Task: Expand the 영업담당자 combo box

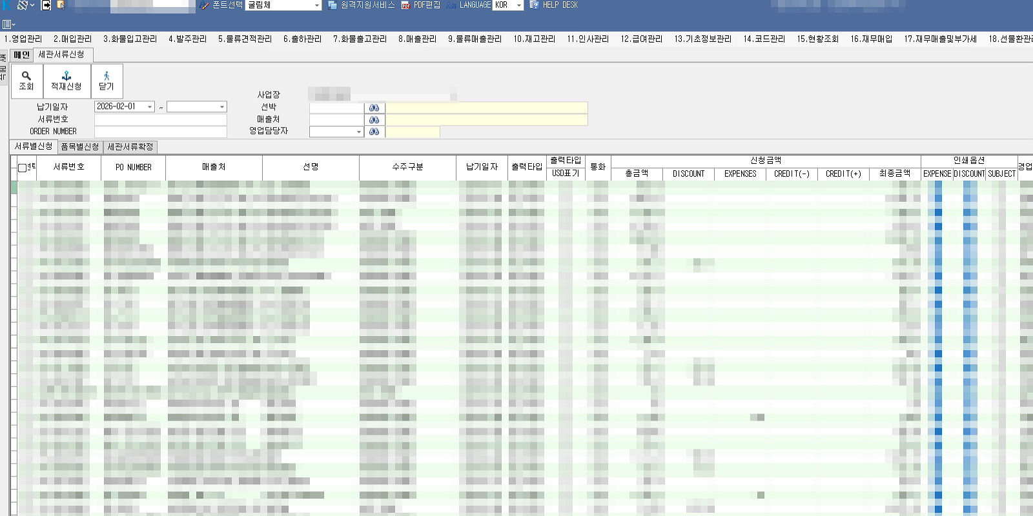Action: [x=359, y=132]
